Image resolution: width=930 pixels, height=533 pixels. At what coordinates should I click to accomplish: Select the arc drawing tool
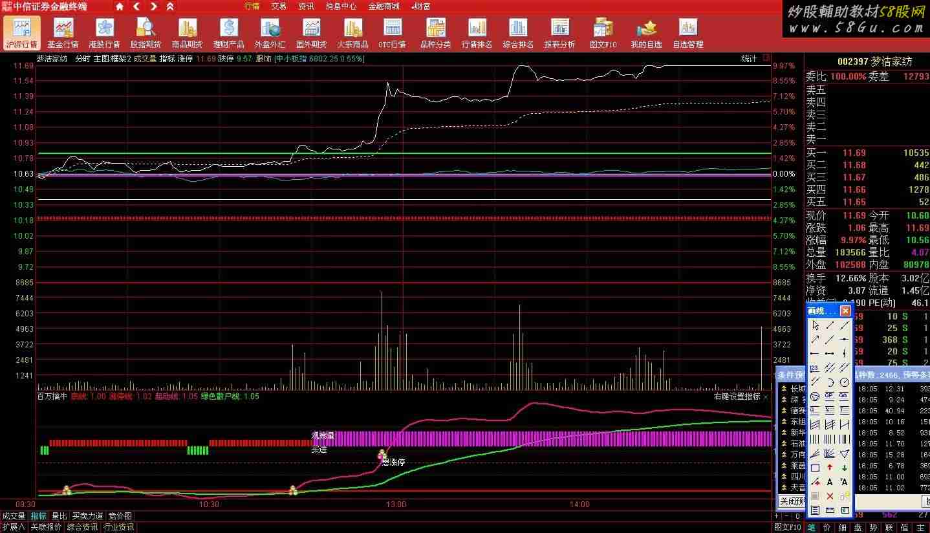pyautogui.click(x=830, y=382)
